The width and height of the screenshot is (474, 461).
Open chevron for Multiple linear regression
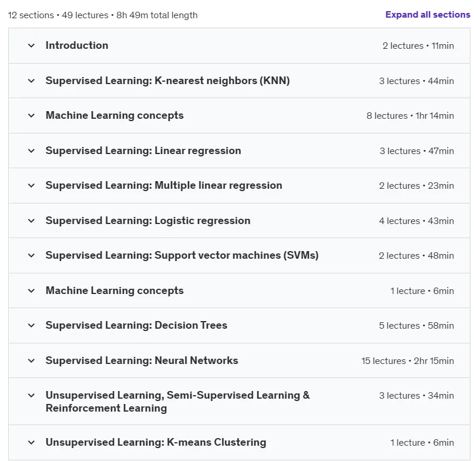(31, 186)
